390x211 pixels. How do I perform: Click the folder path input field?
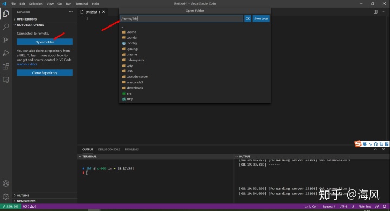181,18
